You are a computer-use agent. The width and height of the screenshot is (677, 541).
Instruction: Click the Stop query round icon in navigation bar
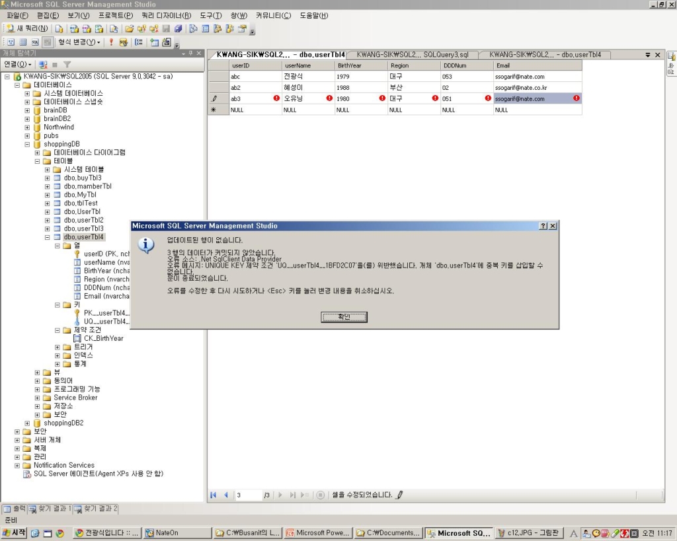(321, 495)
